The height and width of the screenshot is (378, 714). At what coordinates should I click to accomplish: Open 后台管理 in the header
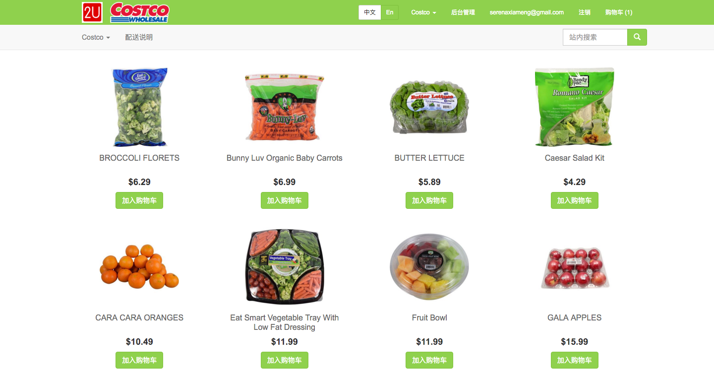coord(463,12)
